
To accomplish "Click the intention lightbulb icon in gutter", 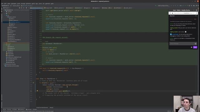I will [x=37, y=91].
